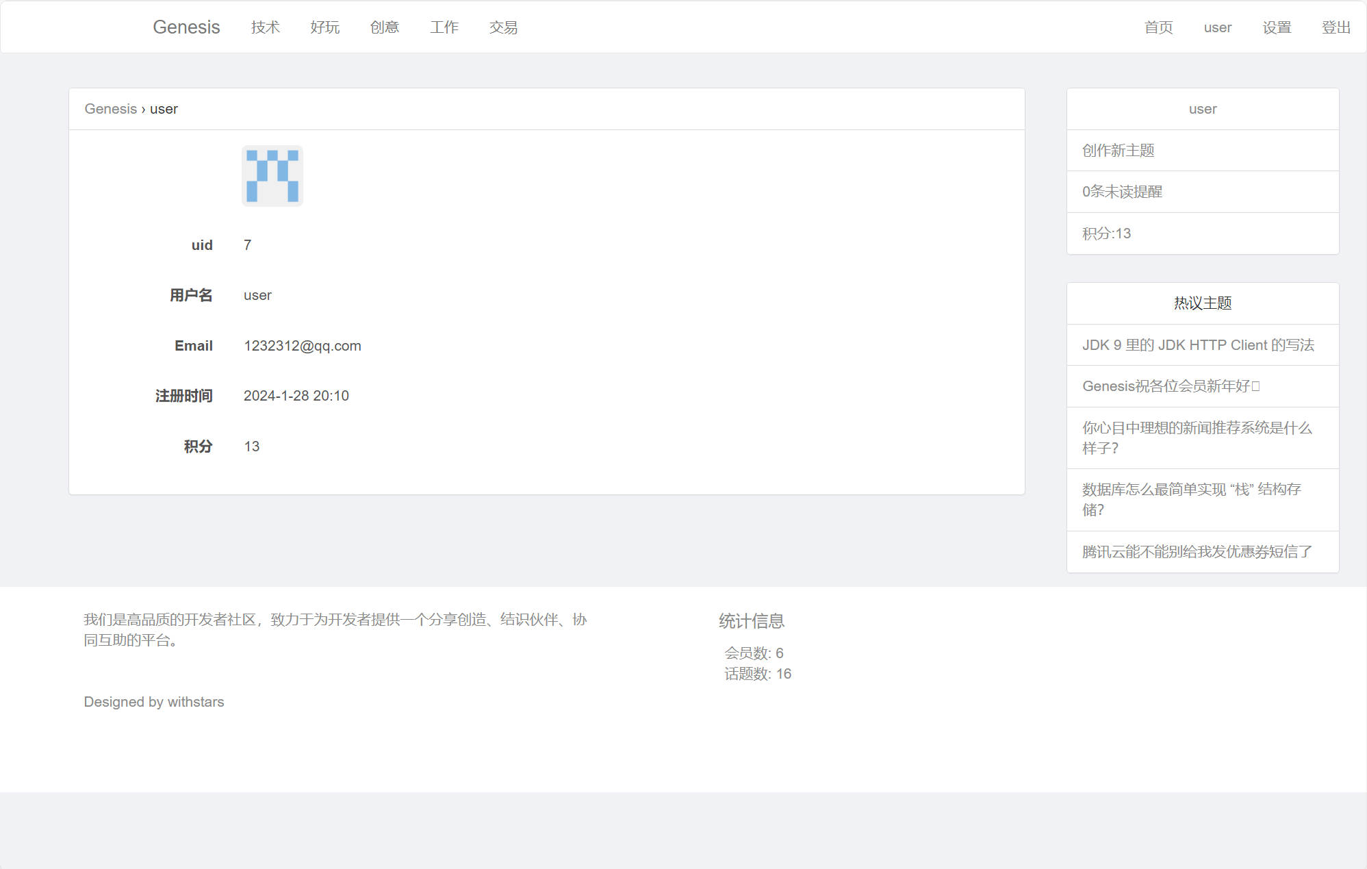Click 创作新主题 in the sidebar
This screenshot has height=869, width=1367.
pyautogui.click(x=1118, y=151)
